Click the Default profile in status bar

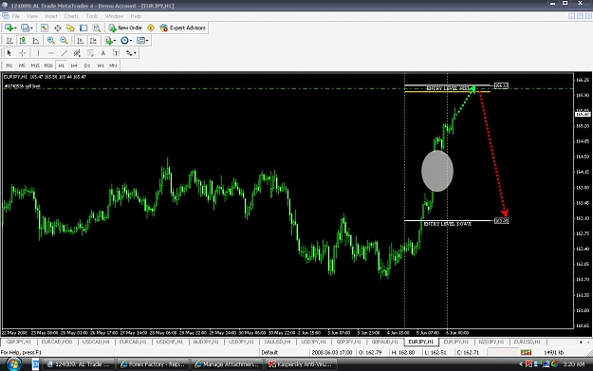coord(269,352)
